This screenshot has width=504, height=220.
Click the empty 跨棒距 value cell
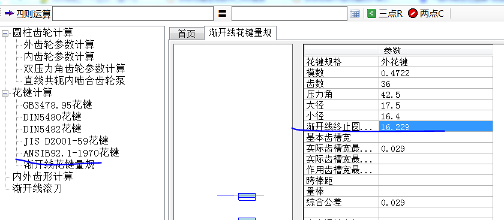[x=436, y=181]
